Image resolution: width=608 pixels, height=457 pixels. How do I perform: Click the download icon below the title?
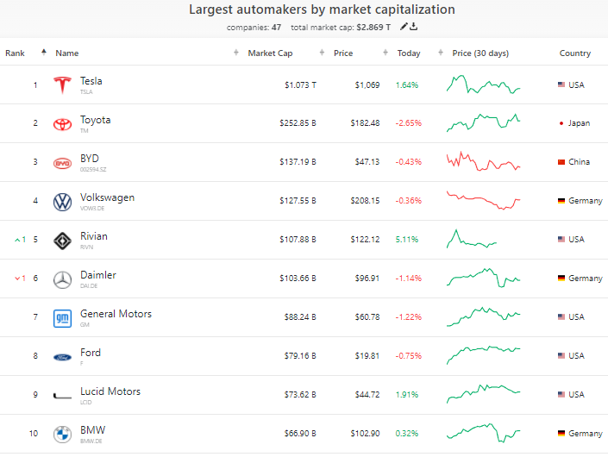click(x=414, y=27)
